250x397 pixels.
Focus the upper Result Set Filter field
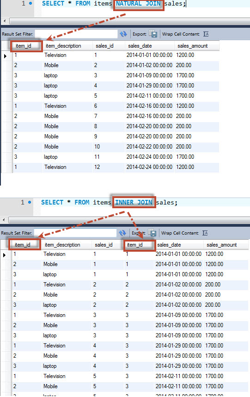pos(76,34)
